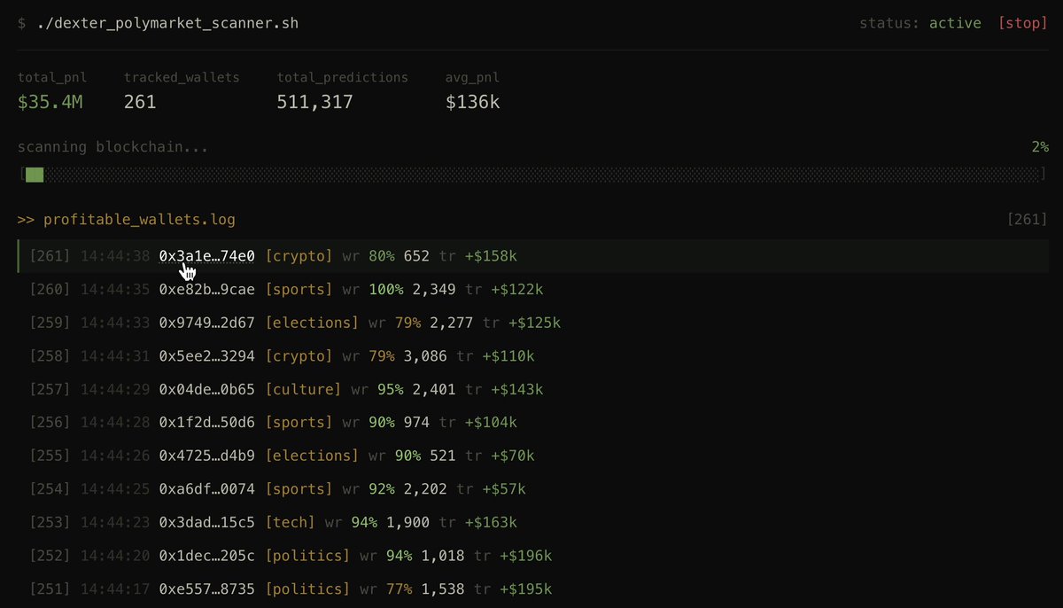Click the +$143k profit value

click(517, 389)
